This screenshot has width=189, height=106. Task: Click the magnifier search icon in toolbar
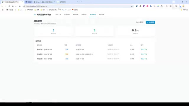click(x=167, y=6)
